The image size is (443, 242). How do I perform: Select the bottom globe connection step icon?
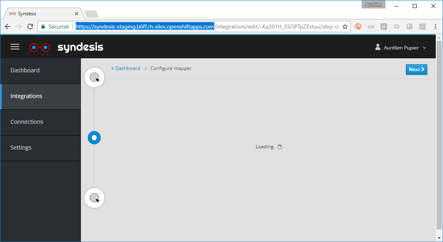click(x=94, y=198)
